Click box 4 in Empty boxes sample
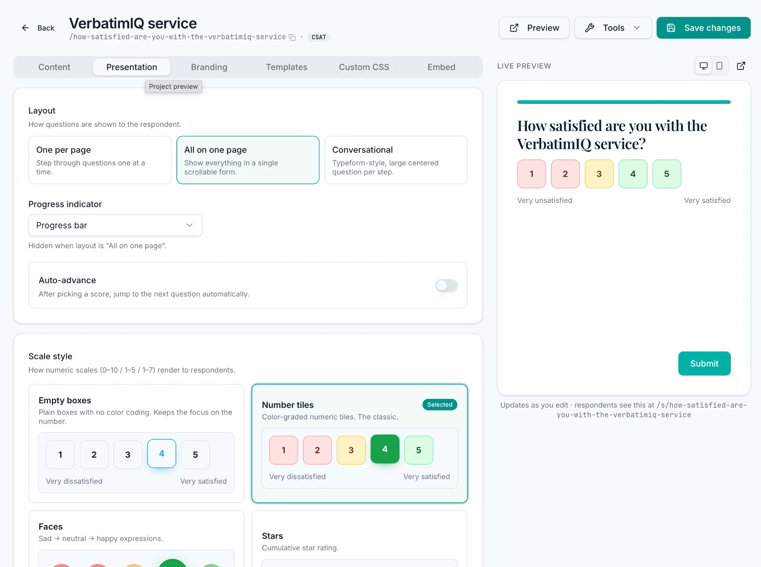This screenshot has height=567, width=761. point(162,454)
